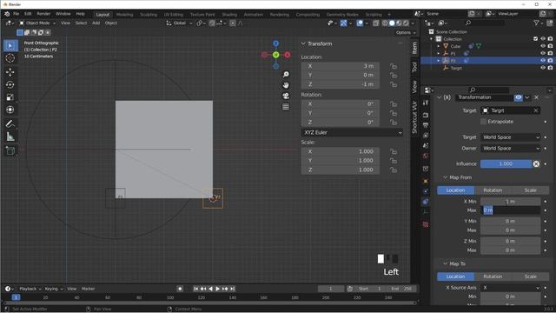
Task: Open the Options dropdown in viewport header
Action: (x=406, y=33)
